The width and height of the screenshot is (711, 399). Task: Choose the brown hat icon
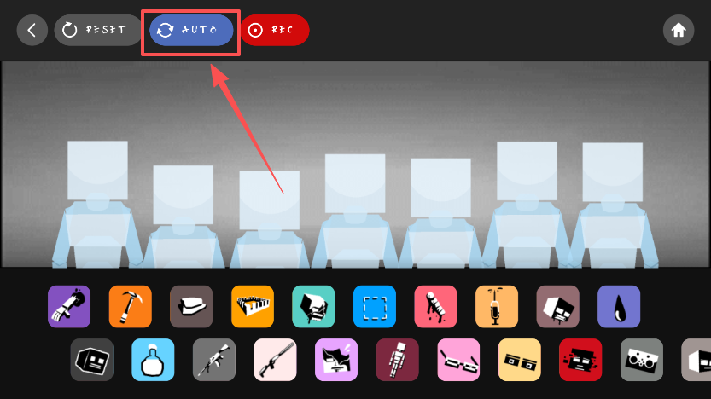(191, 307)
